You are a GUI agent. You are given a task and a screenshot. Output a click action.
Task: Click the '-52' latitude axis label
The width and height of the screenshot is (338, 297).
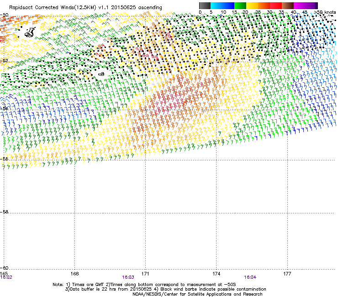tap(4, 61)
